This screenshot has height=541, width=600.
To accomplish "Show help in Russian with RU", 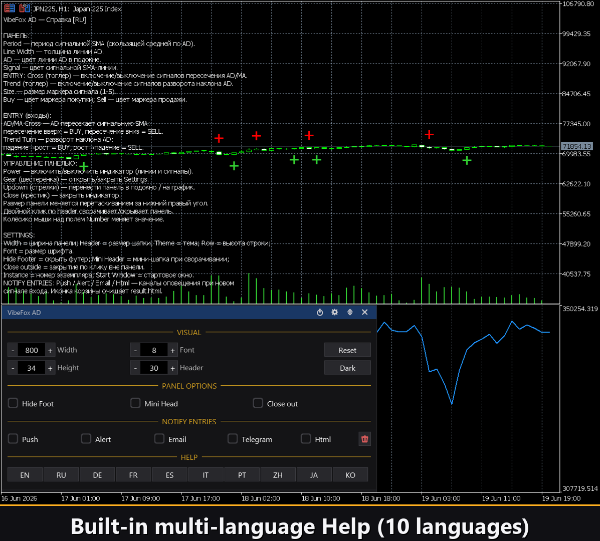I will click(x=61, y=474).
